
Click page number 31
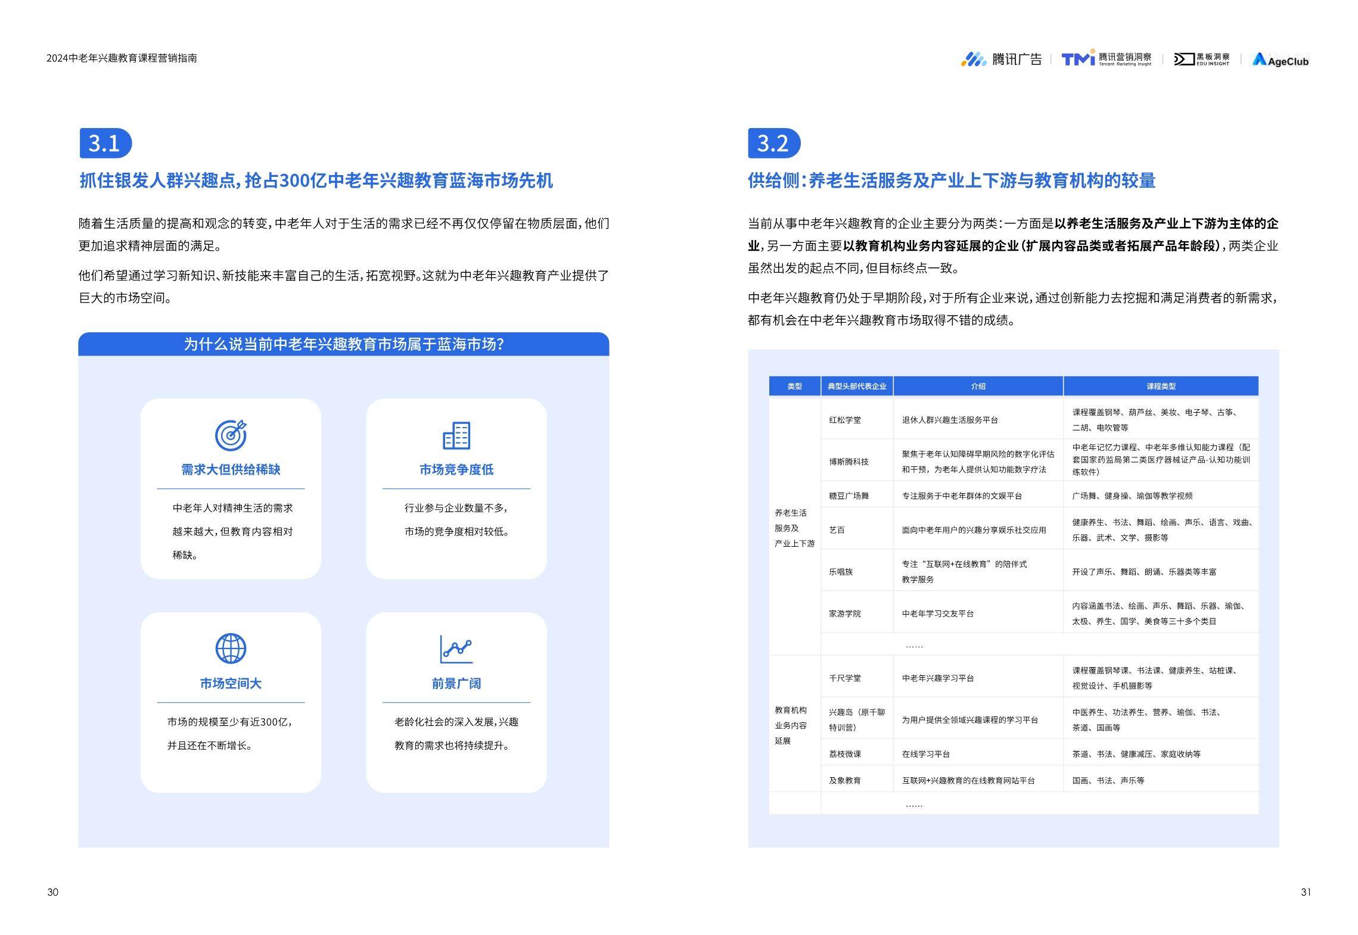click(1306, 892)
